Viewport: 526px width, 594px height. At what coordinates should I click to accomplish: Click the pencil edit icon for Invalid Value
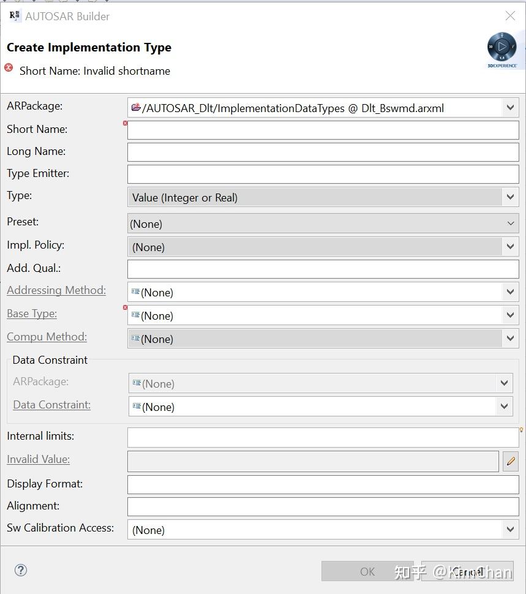(x=510, y=461)
